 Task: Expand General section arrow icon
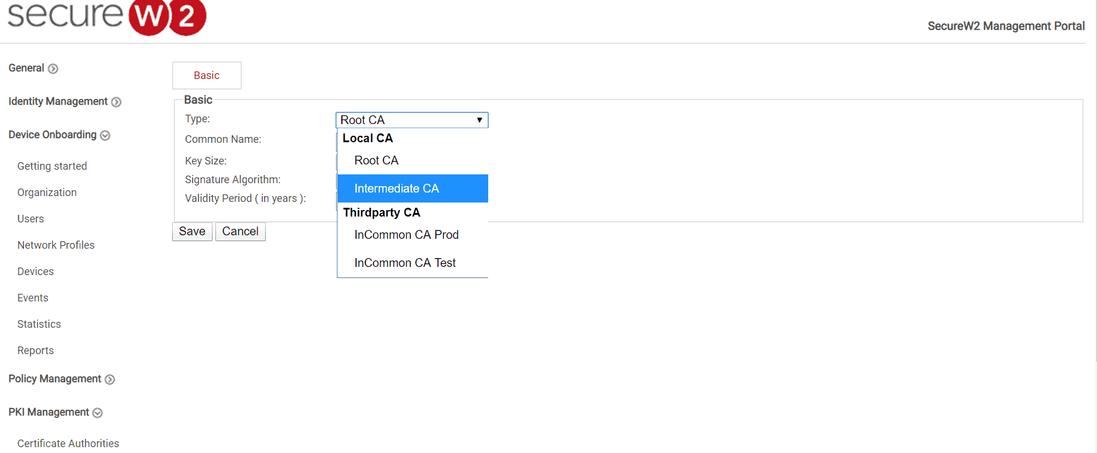point(53,68)
